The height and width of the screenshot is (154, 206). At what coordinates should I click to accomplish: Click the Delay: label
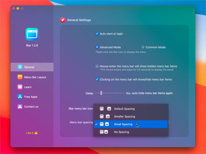click(x=90, y=93)
